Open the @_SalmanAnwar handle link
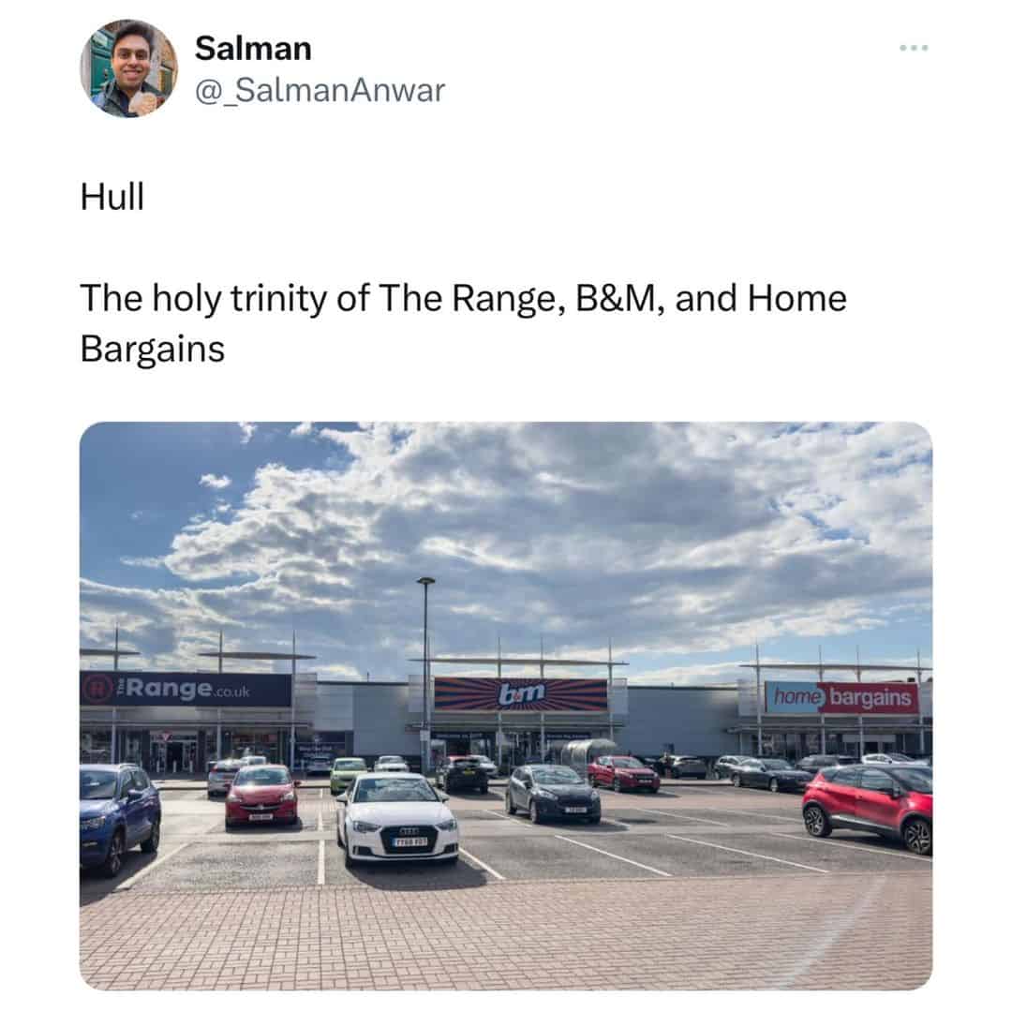Image resolution: width=1012 pixels, height=1012 pixels. pyautogui.click(x=320, y=90)
